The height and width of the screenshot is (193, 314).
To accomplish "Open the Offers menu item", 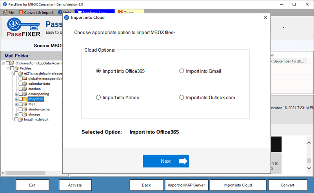I will point(129,12).
